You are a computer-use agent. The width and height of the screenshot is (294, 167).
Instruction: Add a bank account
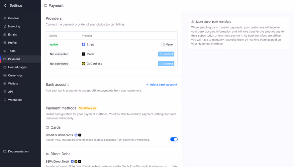click(162, 84)
